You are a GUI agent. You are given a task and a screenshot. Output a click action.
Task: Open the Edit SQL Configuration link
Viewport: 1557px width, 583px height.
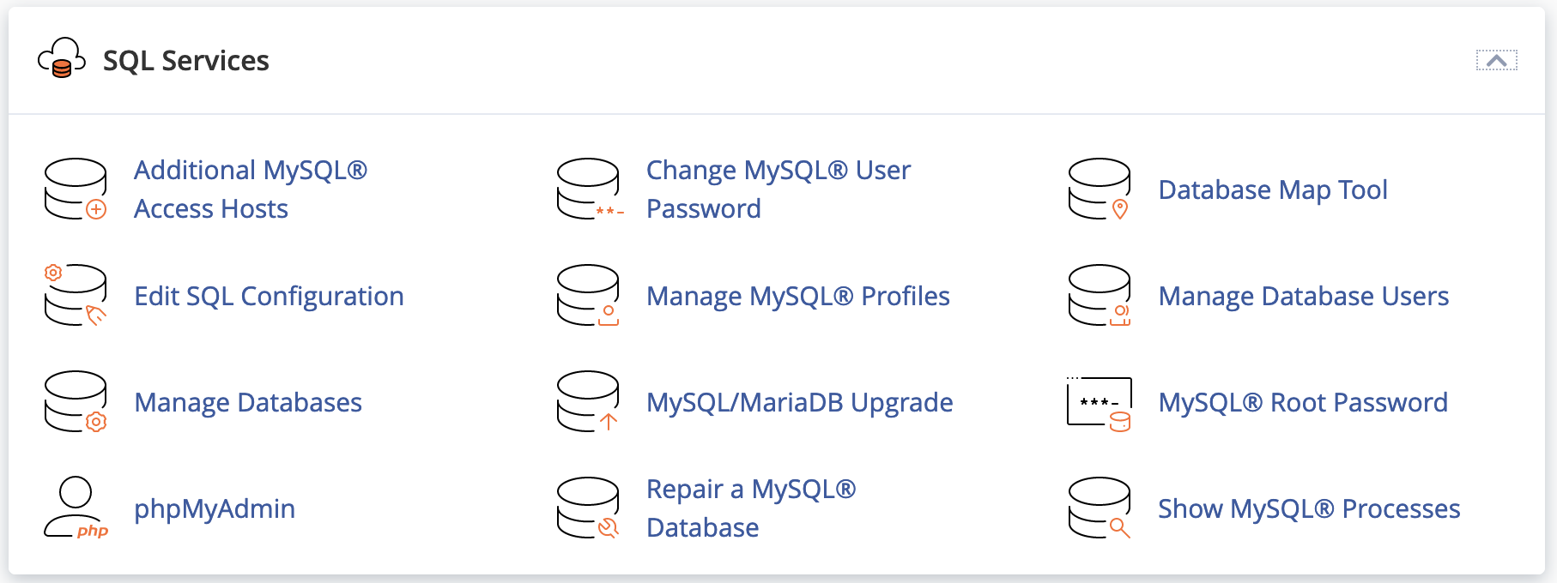coord(269,296)
